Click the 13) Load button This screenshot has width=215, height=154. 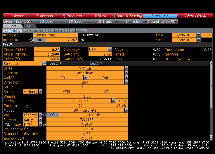click(47, 22)
